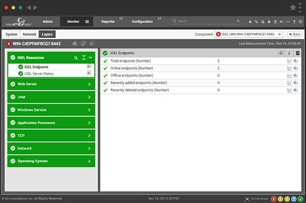Open graph for Offline endpoints measure

pyautogui.click(x=290, y=76)
